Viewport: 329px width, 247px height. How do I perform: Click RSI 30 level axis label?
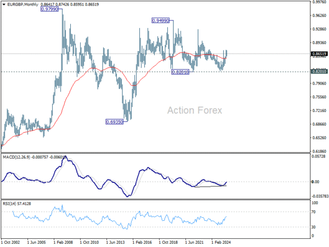pyautogui.click(x=314, y=227)
